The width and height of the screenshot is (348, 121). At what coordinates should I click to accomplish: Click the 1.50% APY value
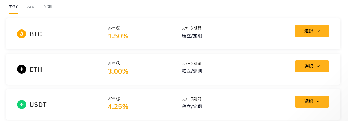118,36
